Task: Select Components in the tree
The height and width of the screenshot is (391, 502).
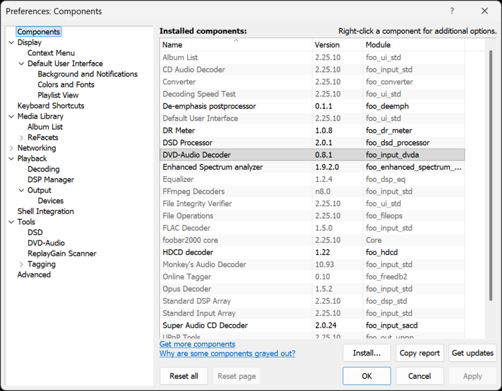Action: (38, 32)
